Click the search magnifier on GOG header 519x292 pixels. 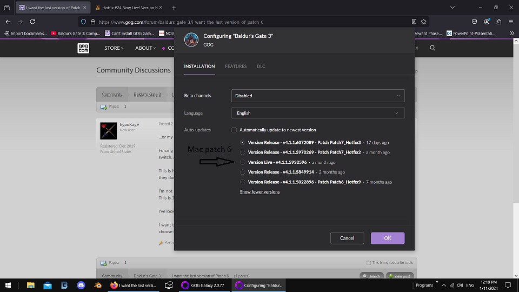432,48
